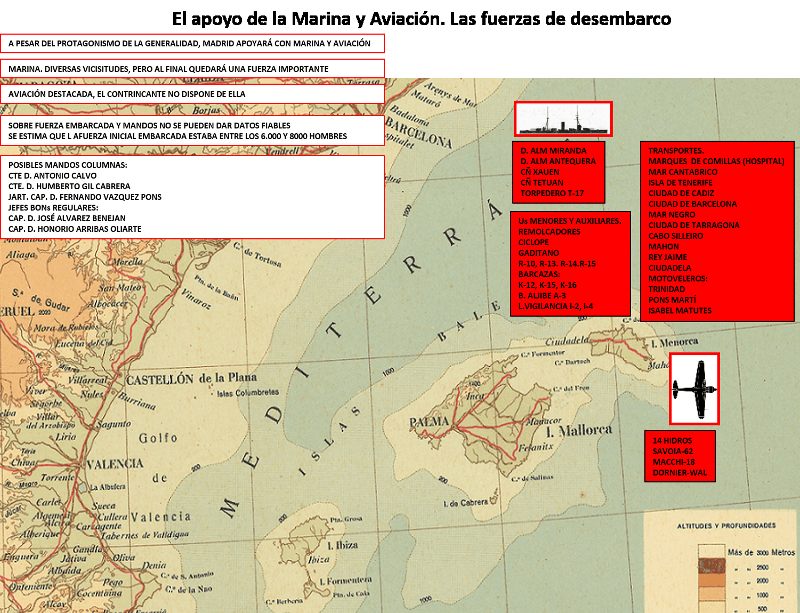The height and width of the screenshot is (613, 800).
Task: Click 'REY JAIME' line
Action: (x=667, y=257)
